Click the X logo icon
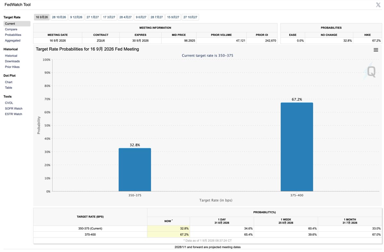This screenshot has height=252, width=384. [378, 4]
